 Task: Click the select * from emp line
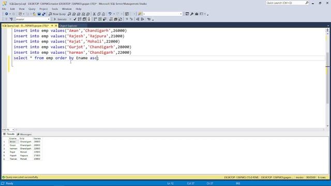pos(56,58)
